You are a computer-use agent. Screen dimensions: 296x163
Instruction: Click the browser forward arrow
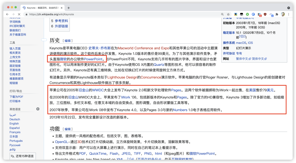[x=13, y=14]
